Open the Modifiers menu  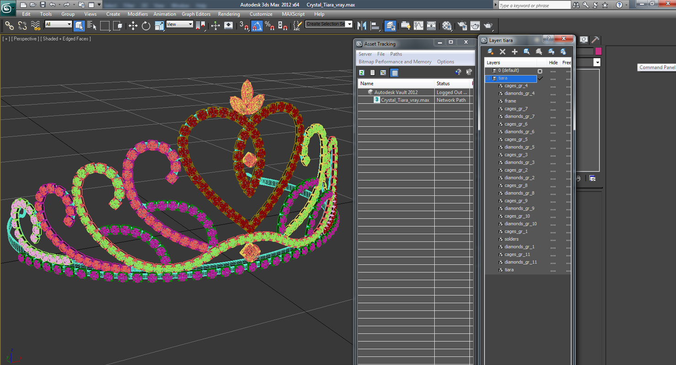tap(137, 14)
